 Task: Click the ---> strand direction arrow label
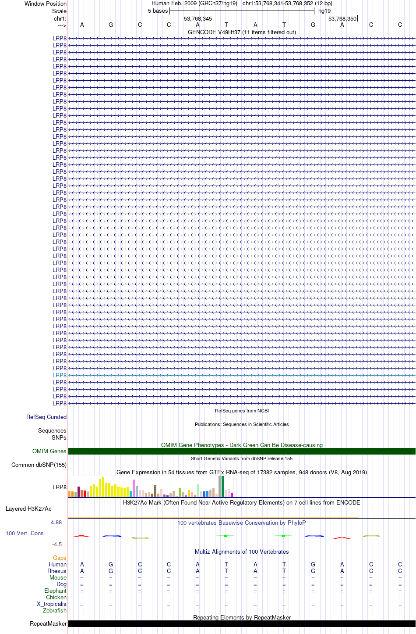pos(62,25)
